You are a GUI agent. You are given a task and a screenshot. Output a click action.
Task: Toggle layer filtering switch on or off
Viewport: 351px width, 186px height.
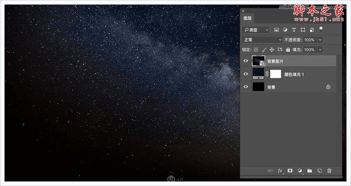(321, 29)
